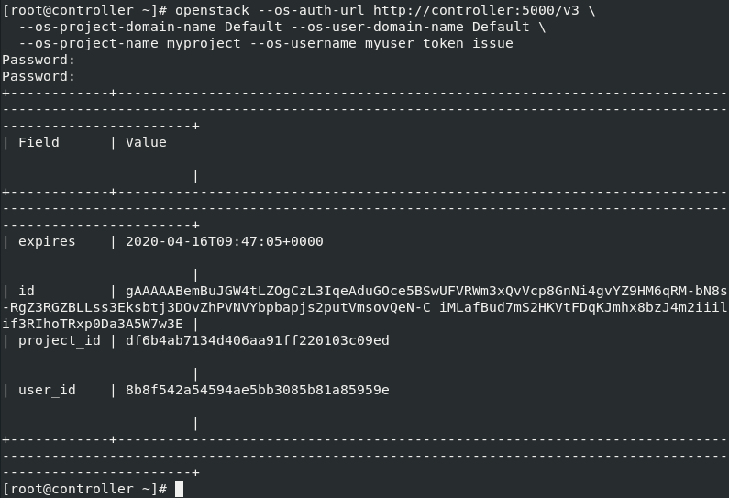Click the auth URL http://controller:5000/v3
The image size is (729, 498).
tap(476, 10)
